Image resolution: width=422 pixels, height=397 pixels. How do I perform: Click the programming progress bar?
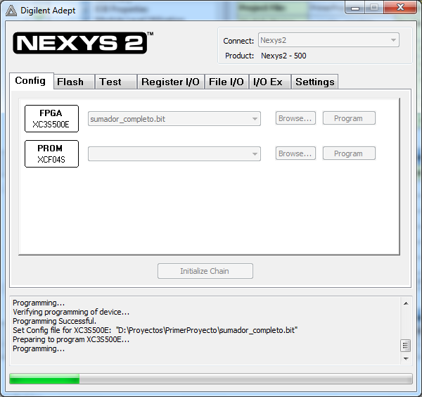click(211, 379)
